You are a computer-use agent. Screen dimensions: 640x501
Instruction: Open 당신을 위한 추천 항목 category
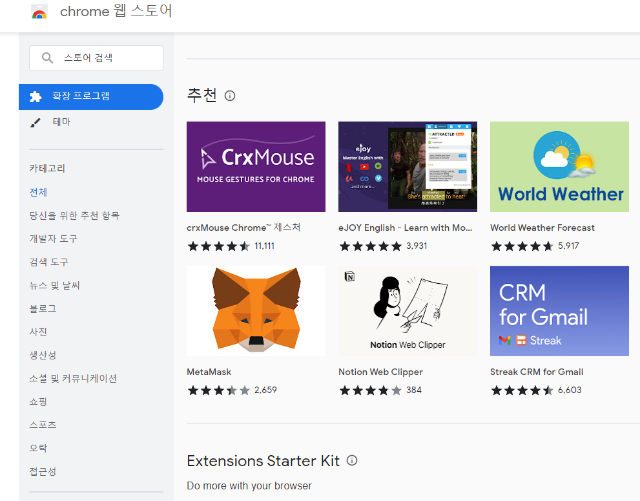coord(74,215)
